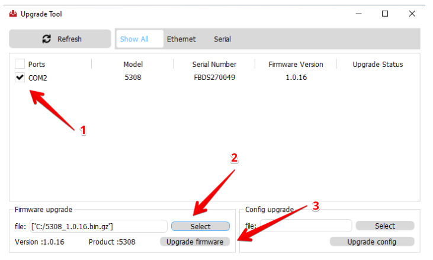Toggle the select-all Ports header checkbox
This screenshot has width=433, height=260.
pyautogui.click(x=20, y=64)
